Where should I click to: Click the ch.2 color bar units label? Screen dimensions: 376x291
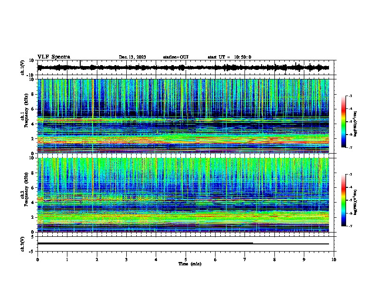coord(356,202)
